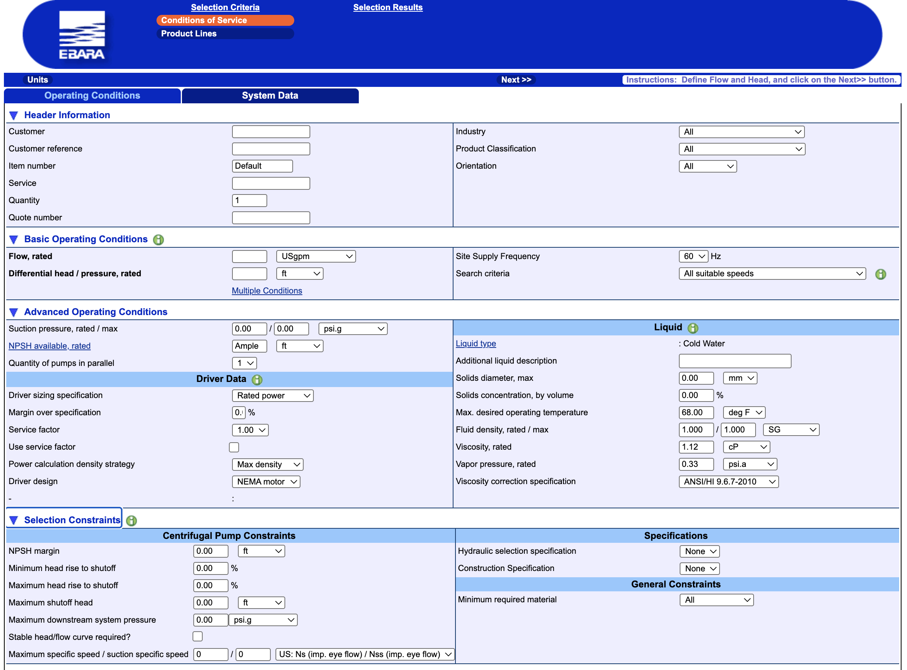This screenshot has height=670, width=907.
Task: Open the specific speed units dropdown
Action: (x=365, y=655)
